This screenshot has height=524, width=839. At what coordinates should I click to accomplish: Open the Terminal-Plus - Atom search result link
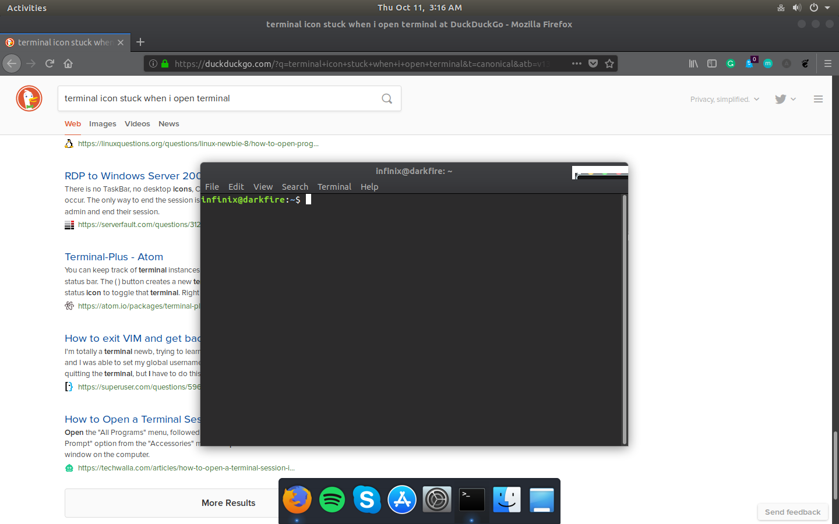(114, 257)
